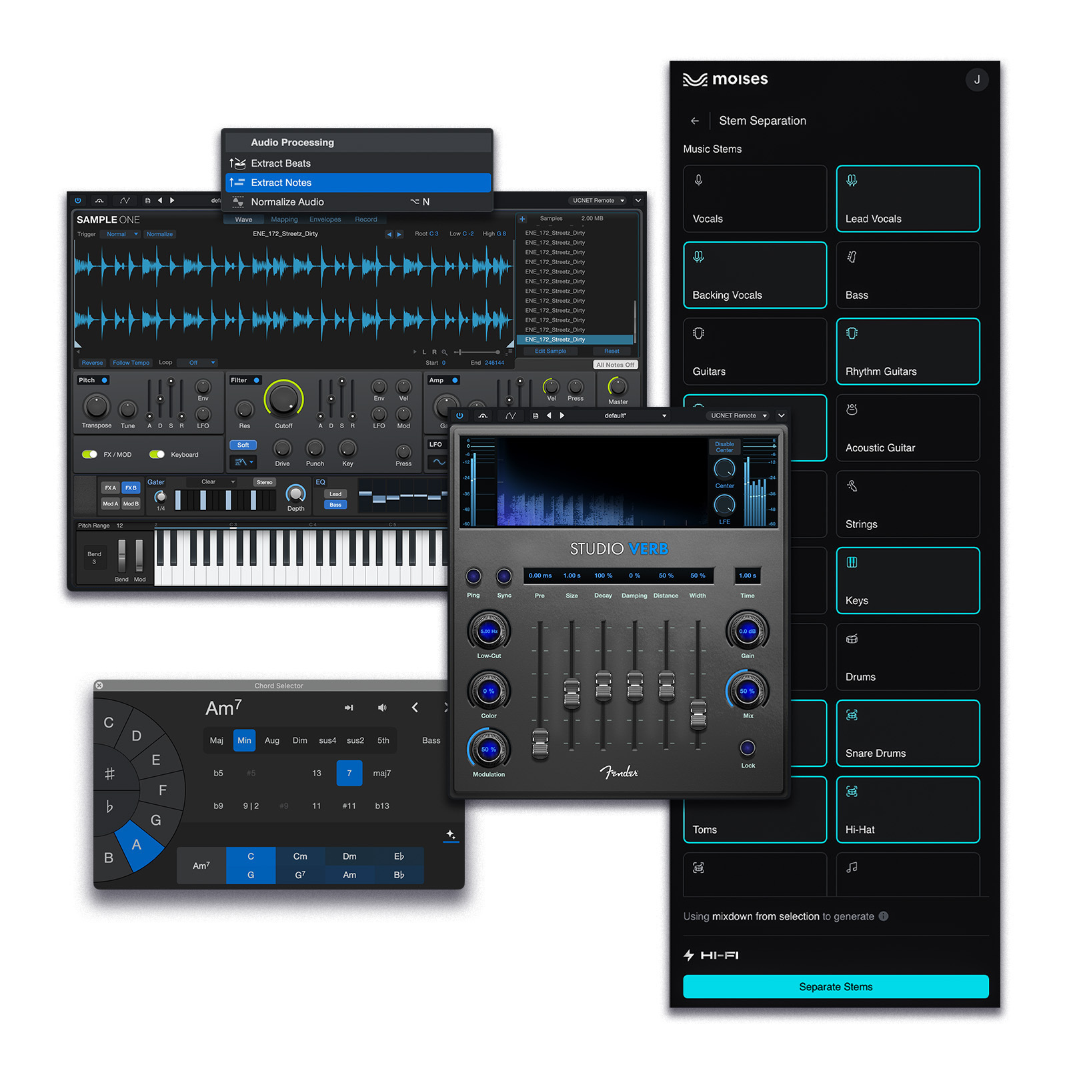Toggle the FX / MOD switch
This screenshot has height=1067, width=1067.
pyautogui.click(x=89, y=454)
